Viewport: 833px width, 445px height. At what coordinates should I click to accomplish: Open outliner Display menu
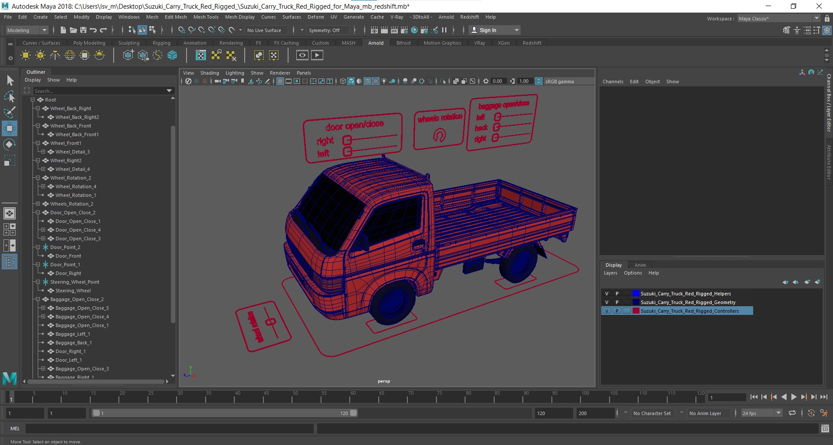coord(33,80)
